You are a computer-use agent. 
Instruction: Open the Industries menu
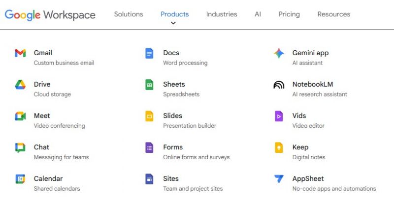pyautogui.click(x=222, y=14)
